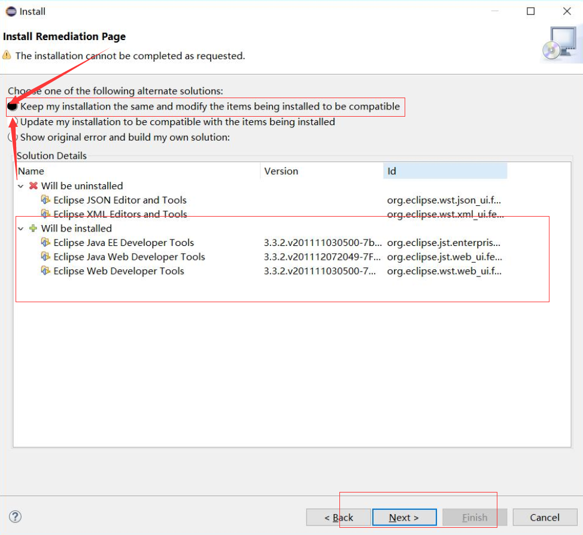Click the Eclipse logo in title bar
The height and width of the screenshot is (535, 583).
[x=11, y=11]
